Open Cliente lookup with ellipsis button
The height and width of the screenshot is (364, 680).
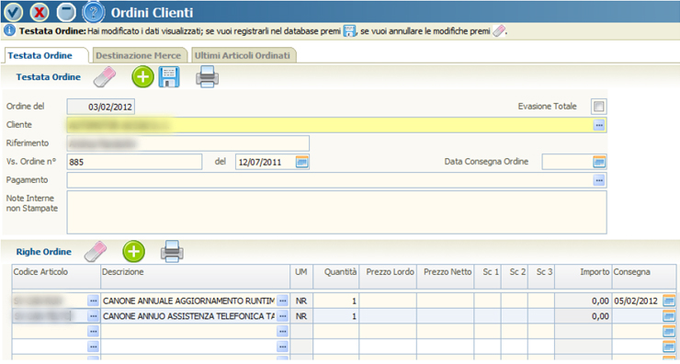point(599,125)
